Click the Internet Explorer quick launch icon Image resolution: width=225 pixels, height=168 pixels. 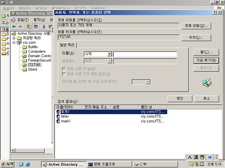[x=28, y=164]
